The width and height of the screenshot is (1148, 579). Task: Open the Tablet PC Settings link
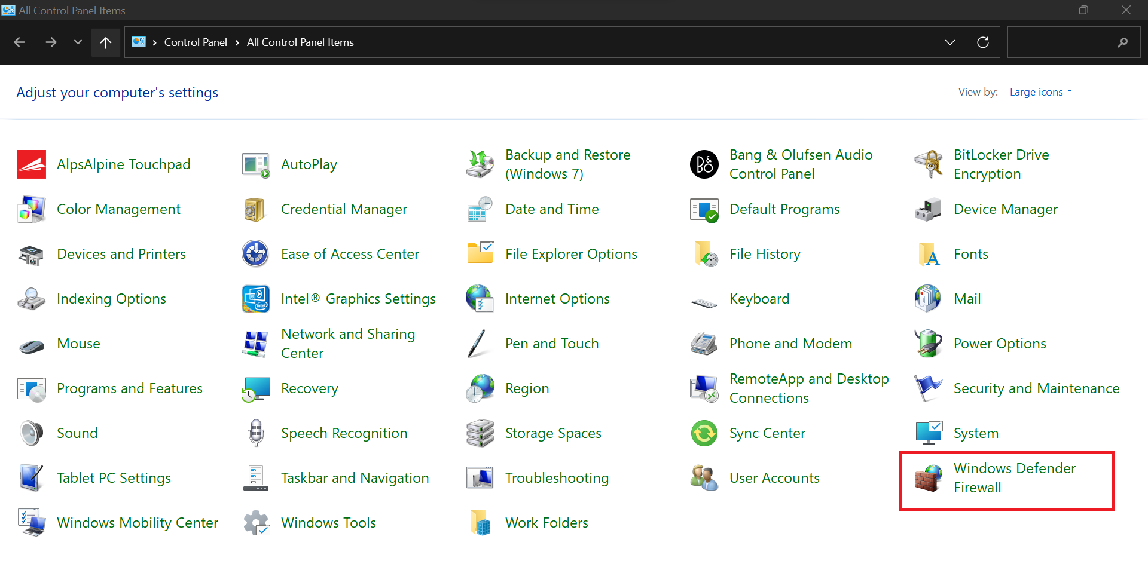(x=114, y=478)
